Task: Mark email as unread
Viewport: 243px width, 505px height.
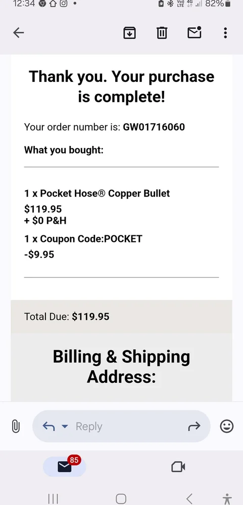Action: (x=195, y=32)
